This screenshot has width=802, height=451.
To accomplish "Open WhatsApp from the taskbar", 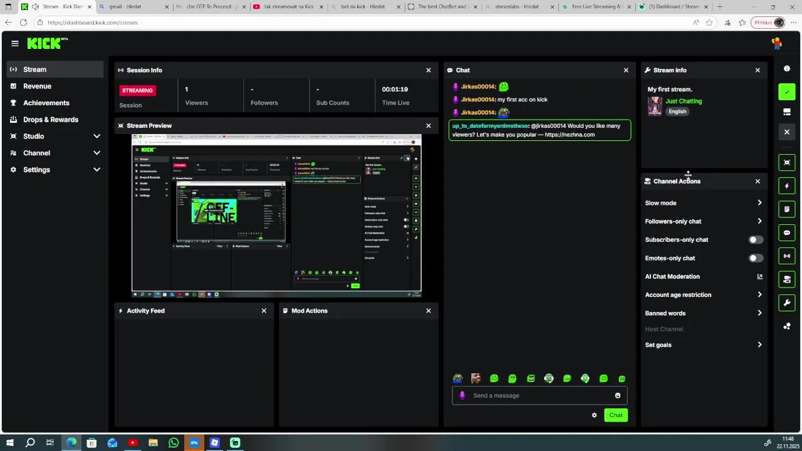I will pos(174,443).
